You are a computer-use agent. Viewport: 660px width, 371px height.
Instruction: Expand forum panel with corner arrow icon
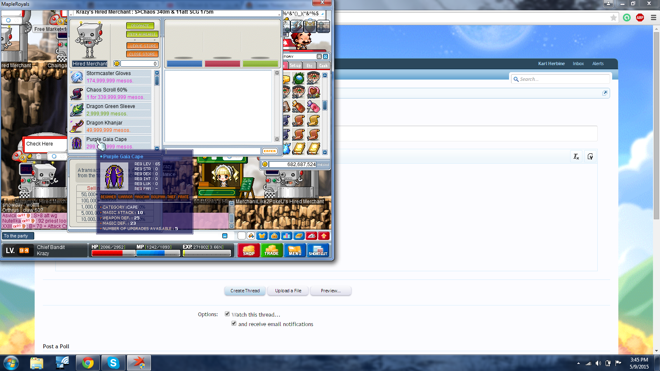[605, 93]
